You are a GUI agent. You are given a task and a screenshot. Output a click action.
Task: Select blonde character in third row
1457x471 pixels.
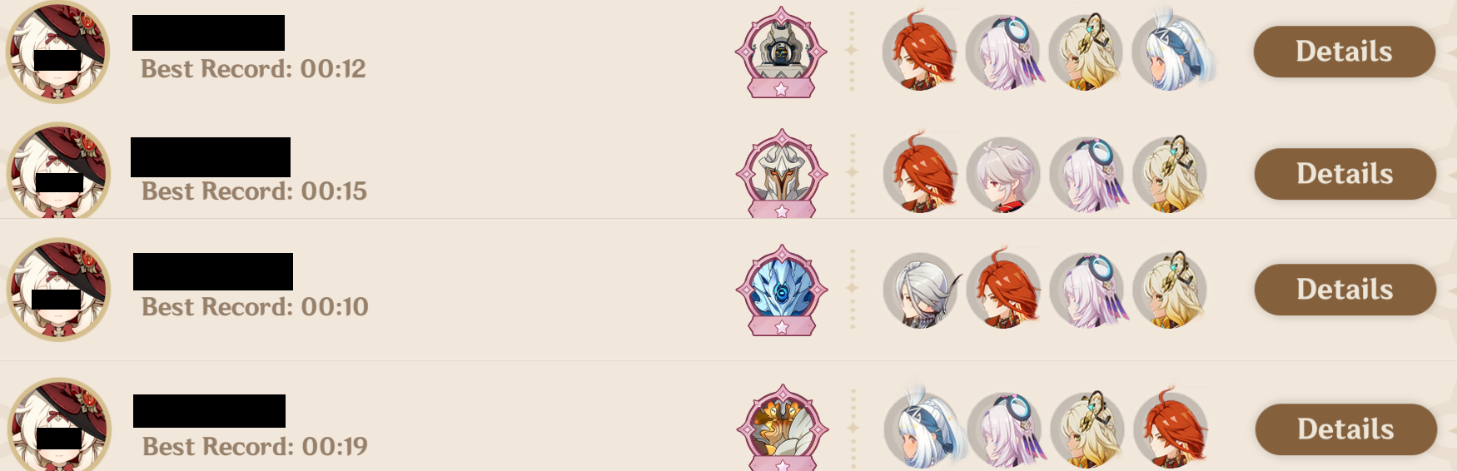pyautogui.click(x=1170, y=290)
